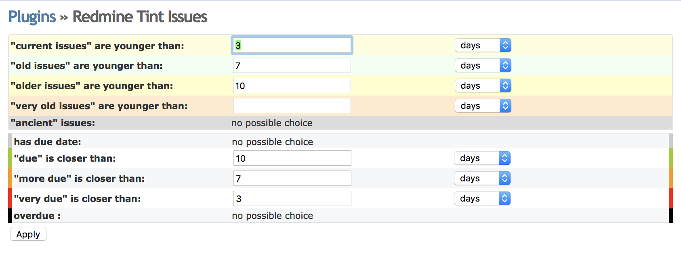Click the Plugins breadcrumb link
Screen dimensions: 681x258
32,17
